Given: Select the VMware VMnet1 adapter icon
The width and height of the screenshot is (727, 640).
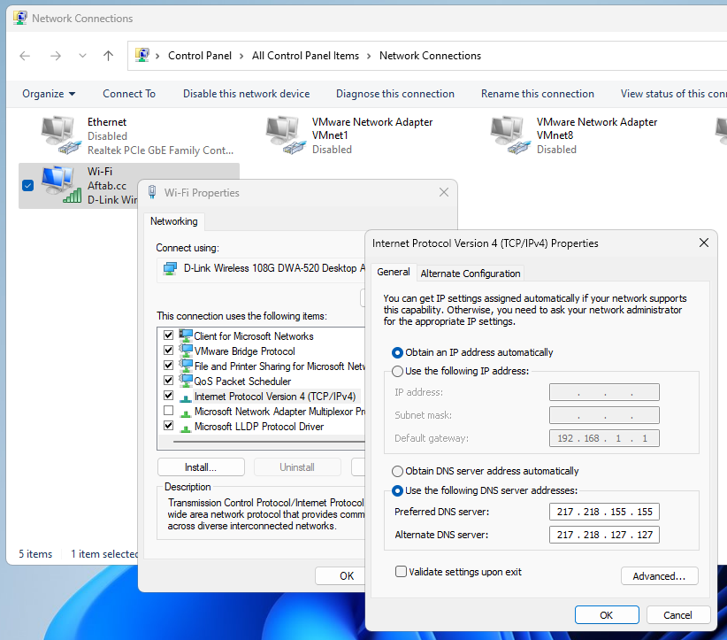Looking at the screenshot, I should (x=287, y=135).
